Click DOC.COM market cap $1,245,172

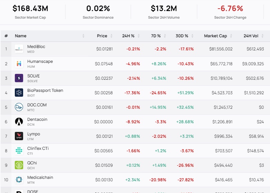pos(223,107)
